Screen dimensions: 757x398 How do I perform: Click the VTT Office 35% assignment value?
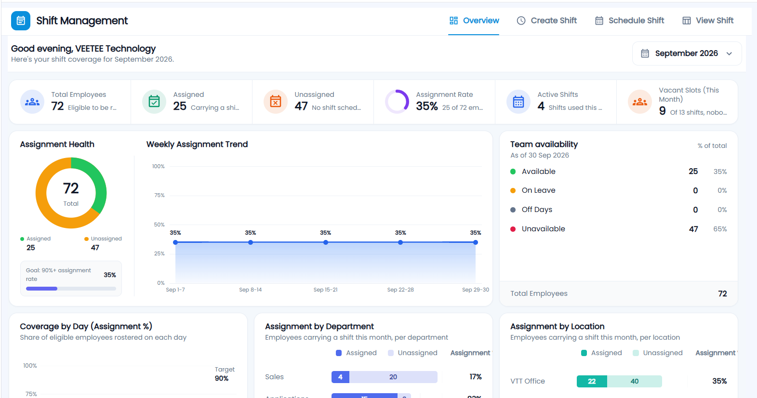(x=719, y=381)
